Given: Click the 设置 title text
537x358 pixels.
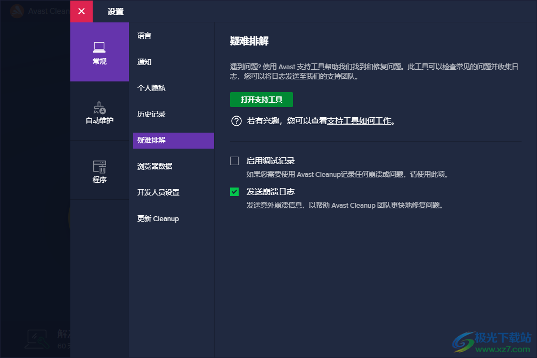Looking at the screenshot, I should 116,12.
